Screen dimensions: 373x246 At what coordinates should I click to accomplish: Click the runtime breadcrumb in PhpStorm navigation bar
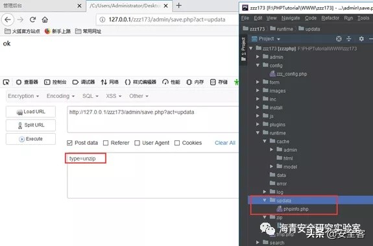click(282, 29)
